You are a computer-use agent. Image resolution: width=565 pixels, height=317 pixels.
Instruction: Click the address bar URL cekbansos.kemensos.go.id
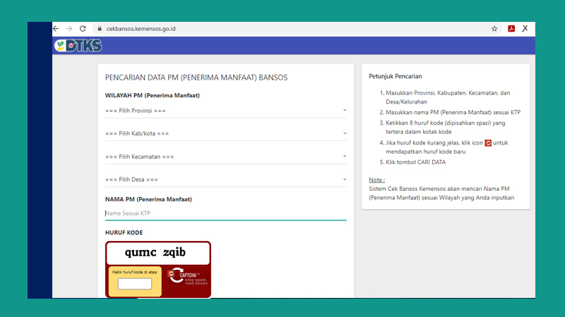tap(141, 29)
